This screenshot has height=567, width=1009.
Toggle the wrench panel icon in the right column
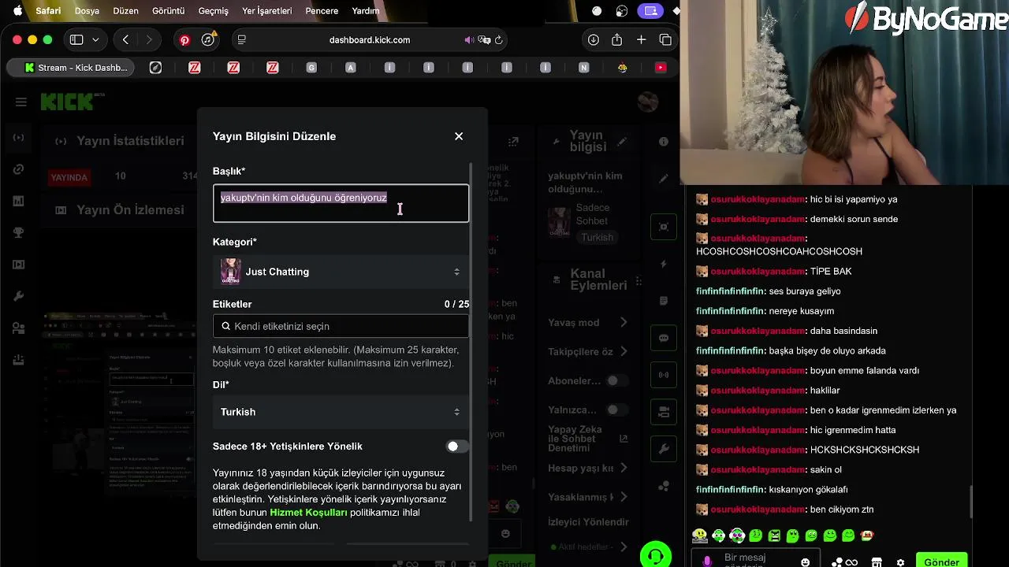[x=664, y=449]
